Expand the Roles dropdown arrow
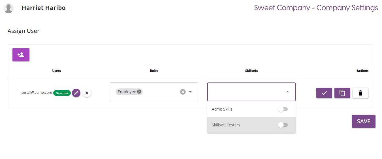The image size is (382, 159). click(190, 92)
